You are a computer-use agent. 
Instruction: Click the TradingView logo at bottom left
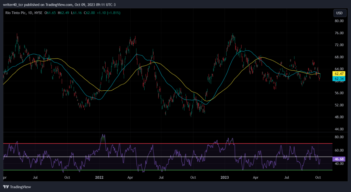tap(17, 187)
